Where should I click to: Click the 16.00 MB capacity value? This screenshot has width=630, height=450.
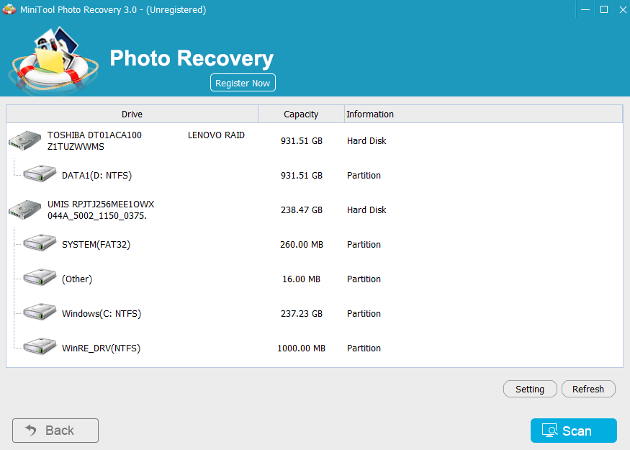302,279
